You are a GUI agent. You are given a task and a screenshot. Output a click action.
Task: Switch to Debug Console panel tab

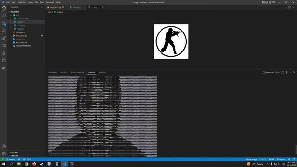click(x=77, y=72)
